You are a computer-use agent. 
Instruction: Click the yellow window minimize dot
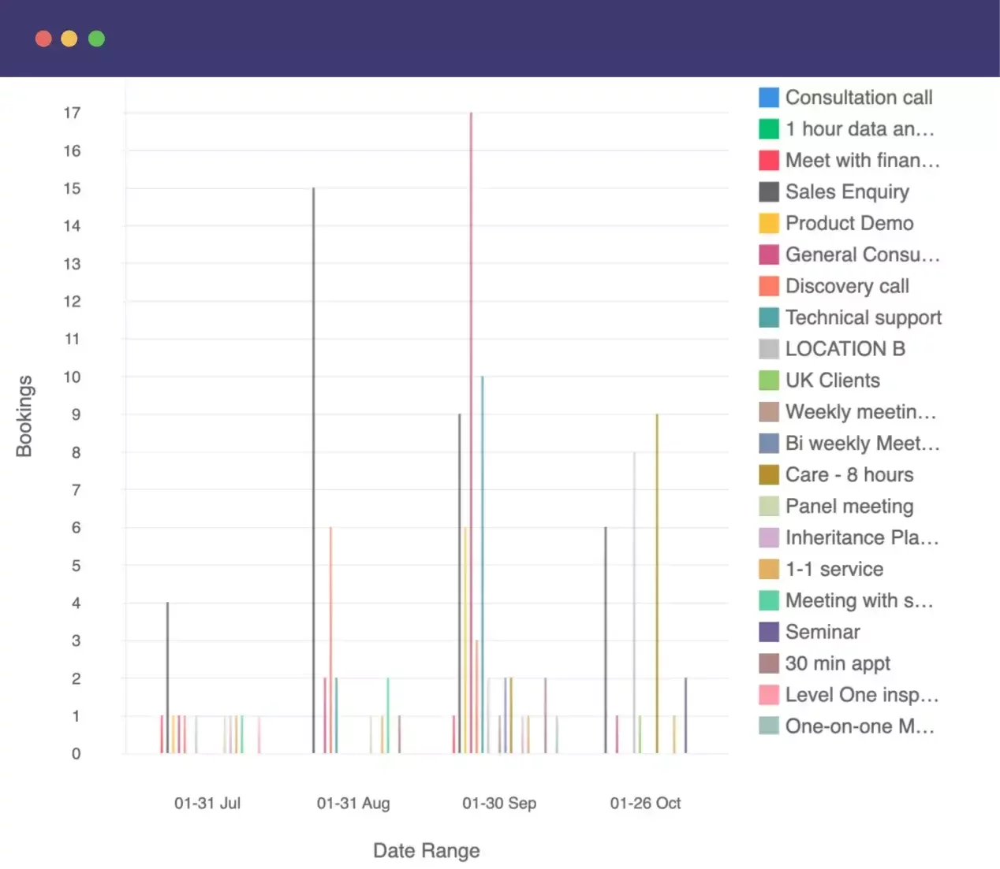(x=69, y=39)
